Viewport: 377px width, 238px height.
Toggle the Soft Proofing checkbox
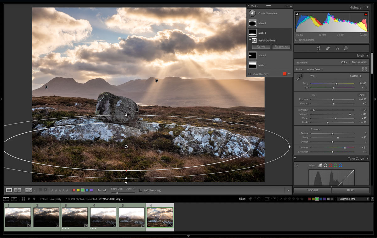click(140, 190)
